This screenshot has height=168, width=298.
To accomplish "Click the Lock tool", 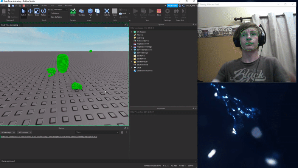I will [123, 13].
